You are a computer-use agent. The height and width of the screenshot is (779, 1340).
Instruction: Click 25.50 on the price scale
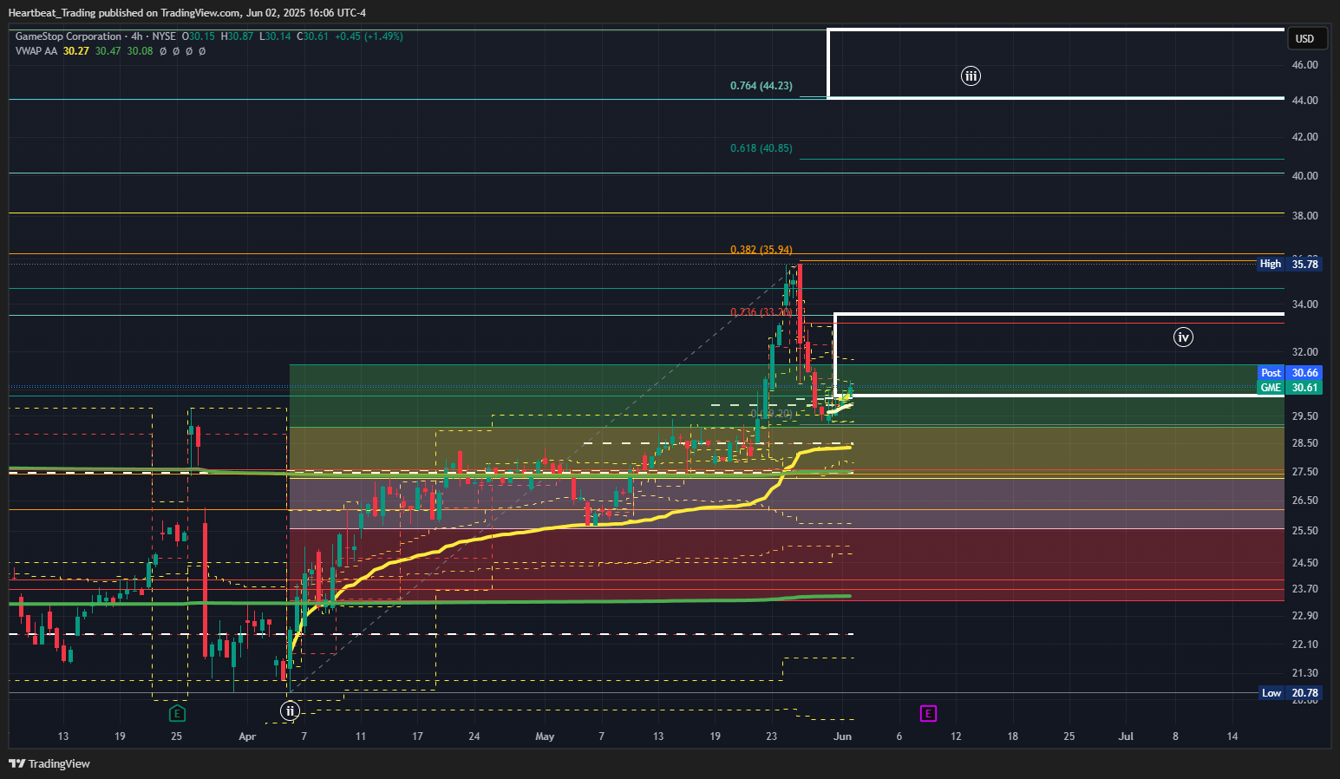[x=1304, y=531]
